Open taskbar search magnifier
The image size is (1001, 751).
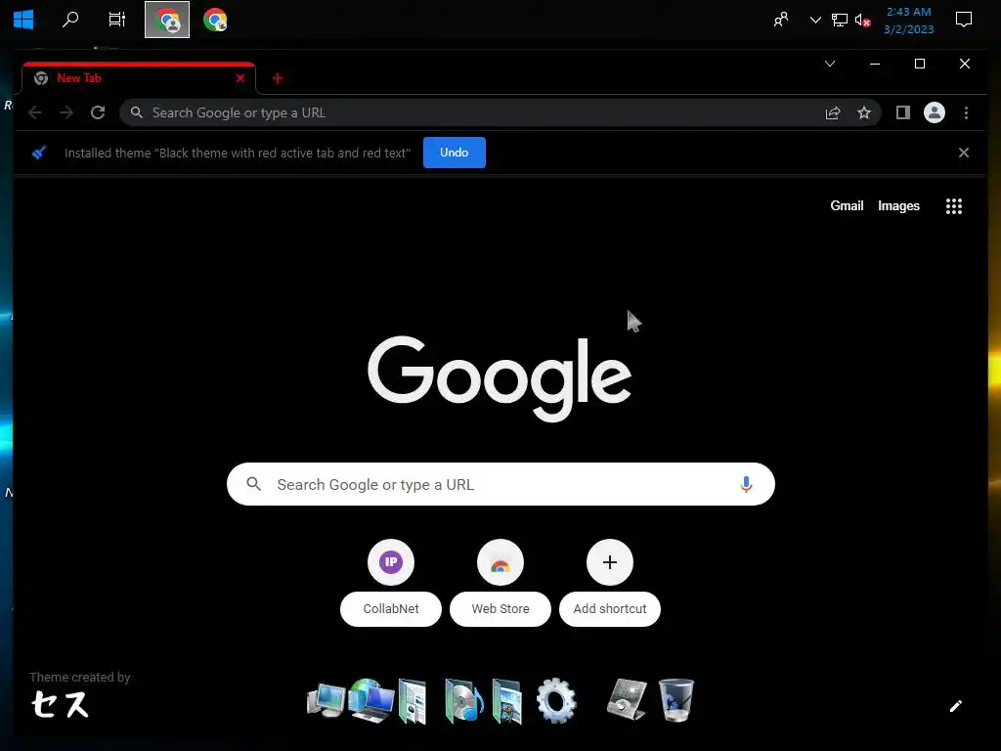[x=70, y=20]
